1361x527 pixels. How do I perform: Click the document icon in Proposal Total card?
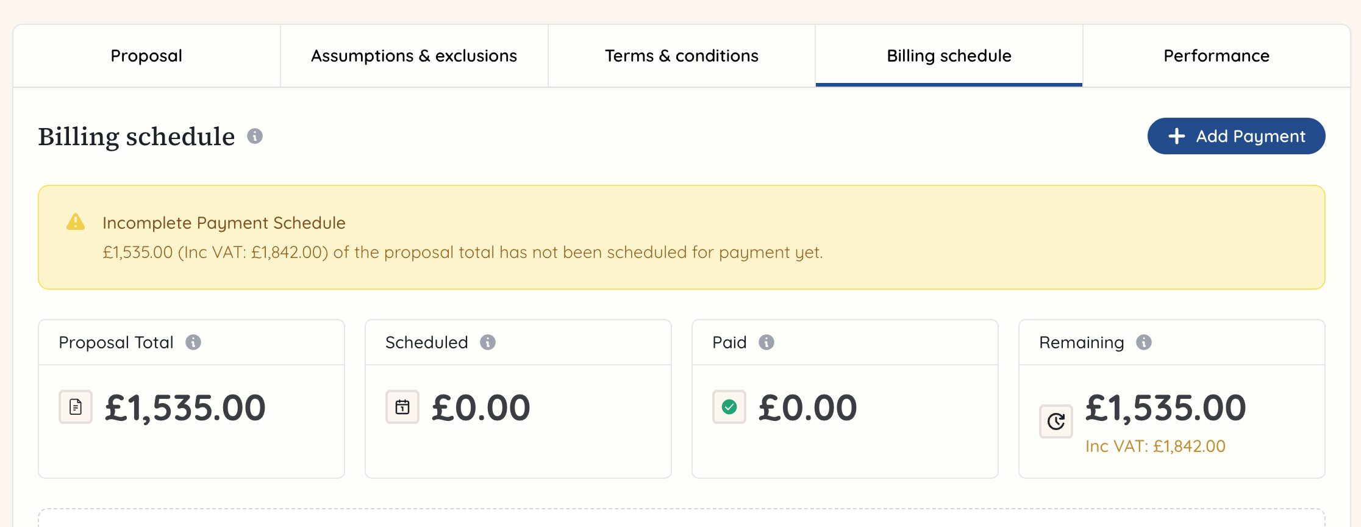(x=75, y=407)
